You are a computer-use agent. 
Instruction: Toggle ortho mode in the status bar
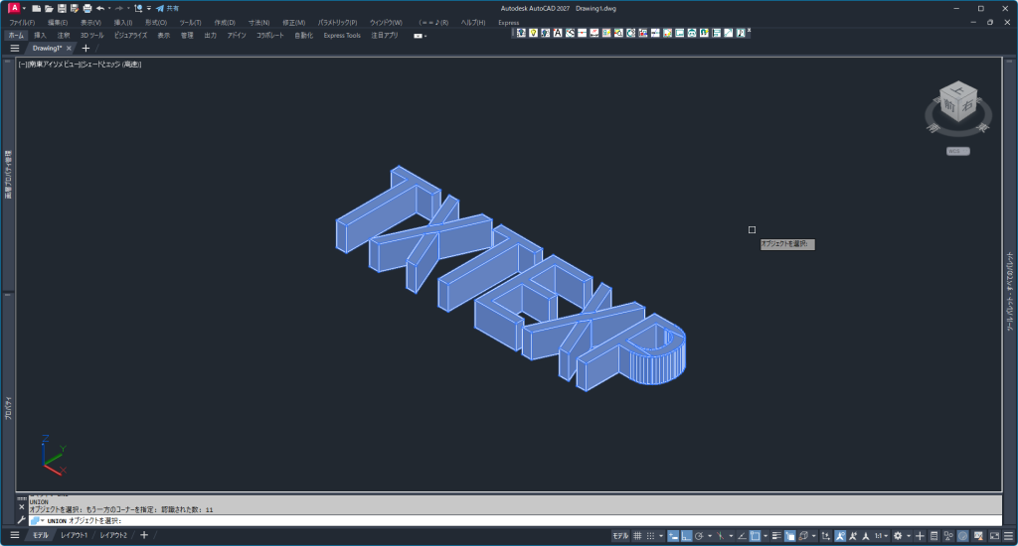pyautogui.click(x=687, y=536)
